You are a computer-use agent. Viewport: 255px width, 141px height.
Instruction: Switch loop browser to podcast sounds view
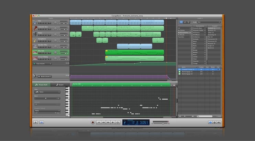tap(188, 22)
